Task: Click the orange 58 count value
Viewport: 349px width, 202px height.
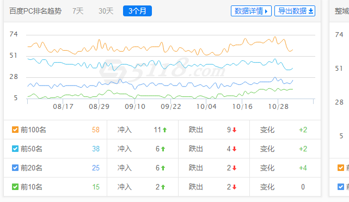Action: (x=96, y=130)
